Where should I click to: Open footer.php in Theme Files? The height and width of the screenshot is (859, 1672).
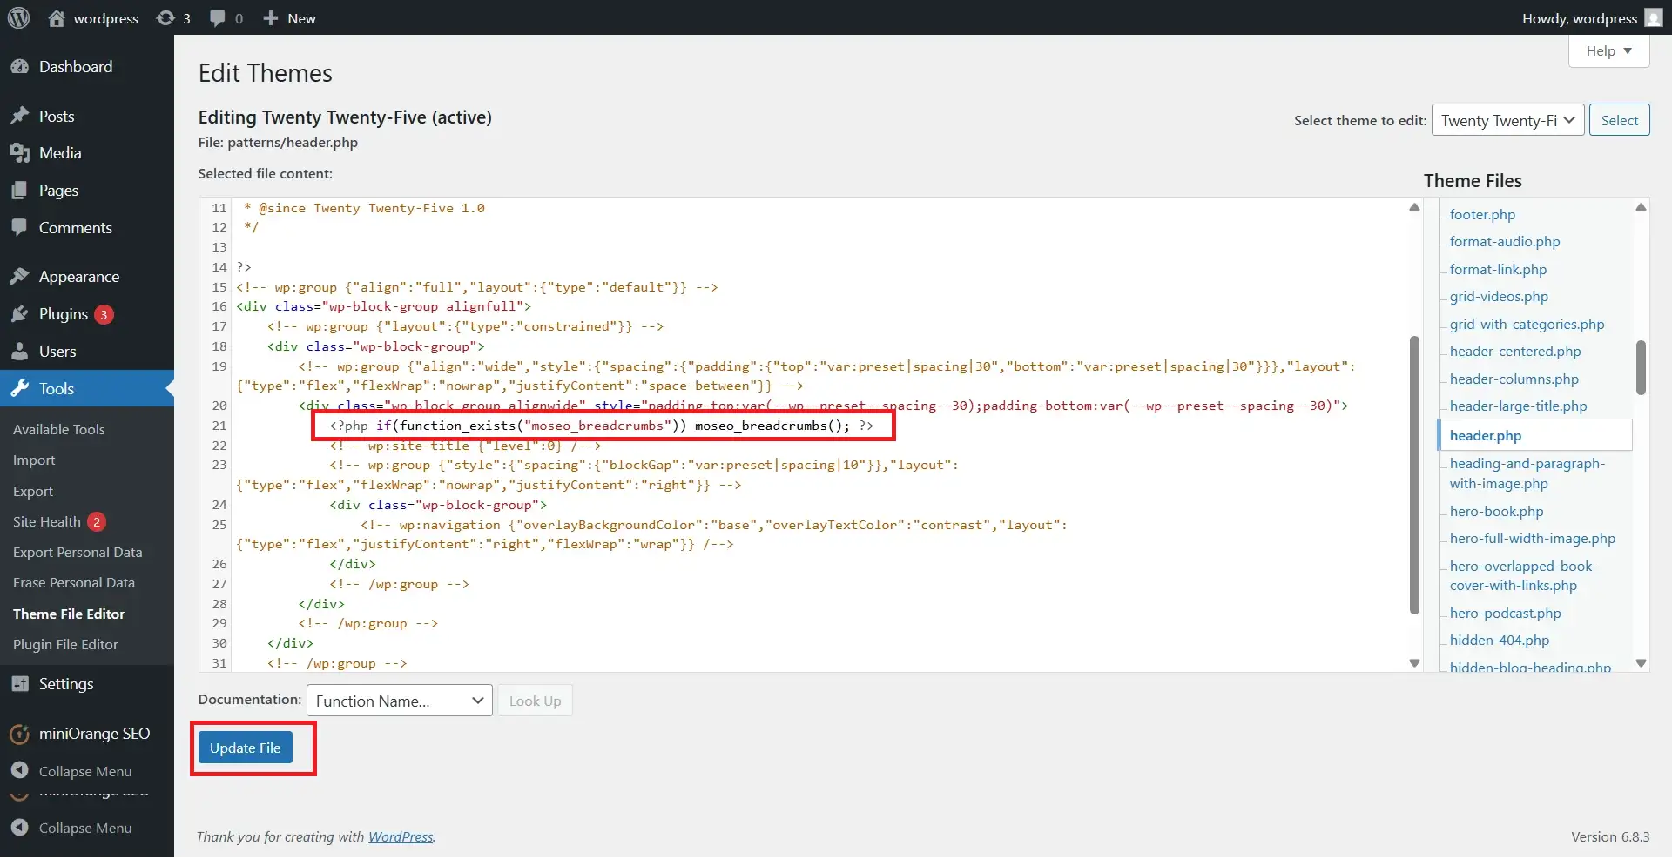(1482, 215)
